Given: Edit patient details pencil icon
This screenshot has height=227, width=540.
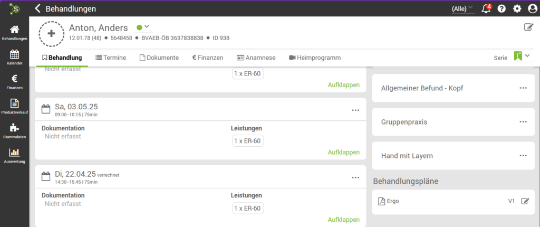Looking at the screenshot, I should (528, 27).
